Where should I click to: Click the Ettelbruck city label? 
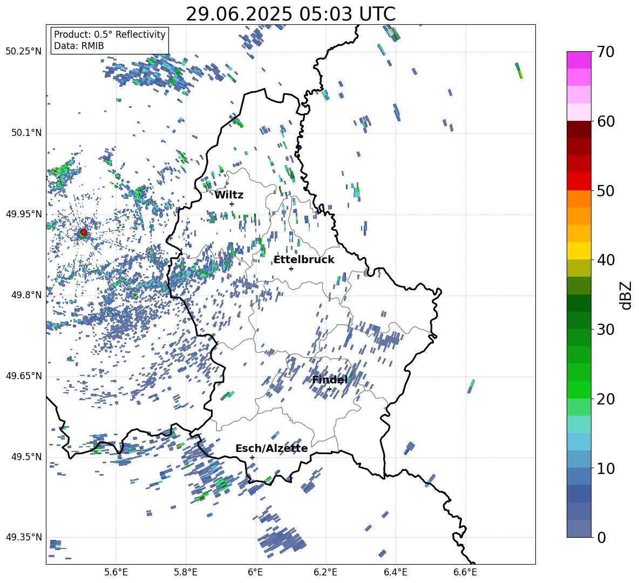(x=304, y=260)
